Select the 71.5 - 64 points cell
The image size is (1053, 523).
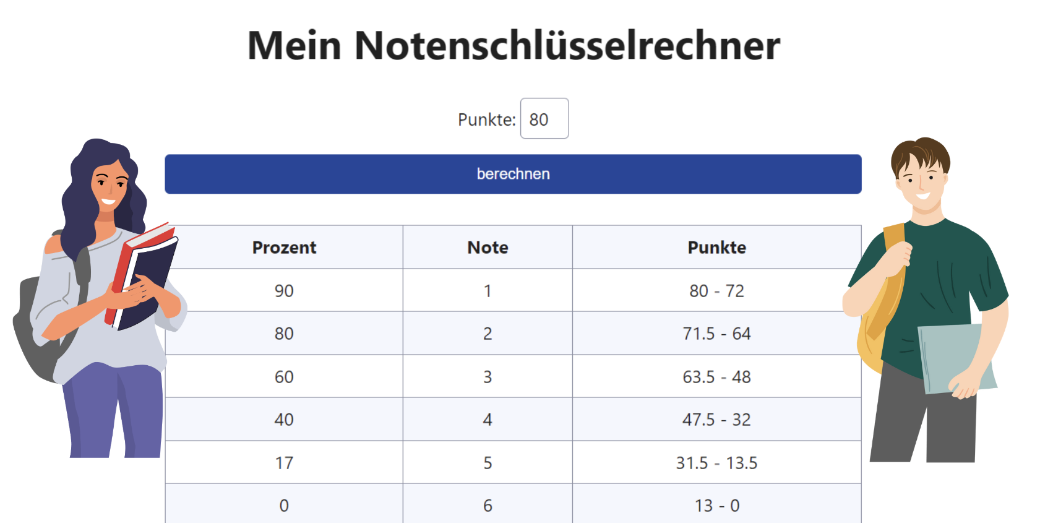(x=717, y=333)
